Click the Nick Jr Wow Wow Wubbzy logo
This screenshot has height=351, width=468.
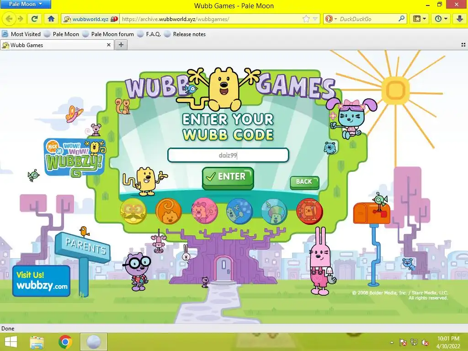pos(74,158)
